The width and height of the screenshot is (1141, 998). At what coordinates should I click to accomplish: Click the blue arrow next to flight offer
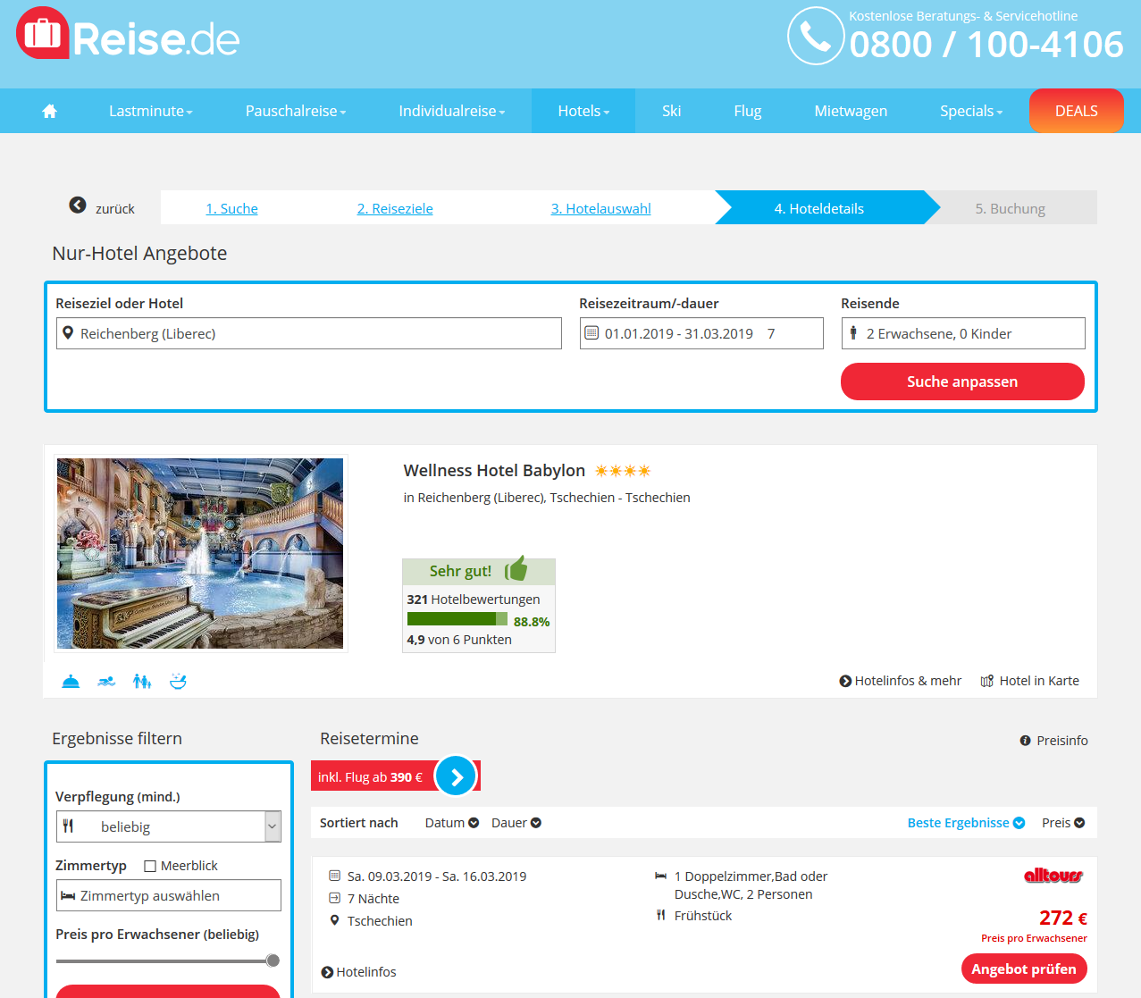coord(457,776)
